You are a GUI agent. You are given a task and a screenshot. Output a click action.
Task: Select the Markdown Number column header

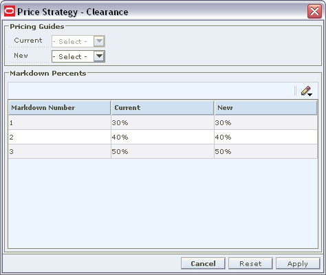click(60, 107)
